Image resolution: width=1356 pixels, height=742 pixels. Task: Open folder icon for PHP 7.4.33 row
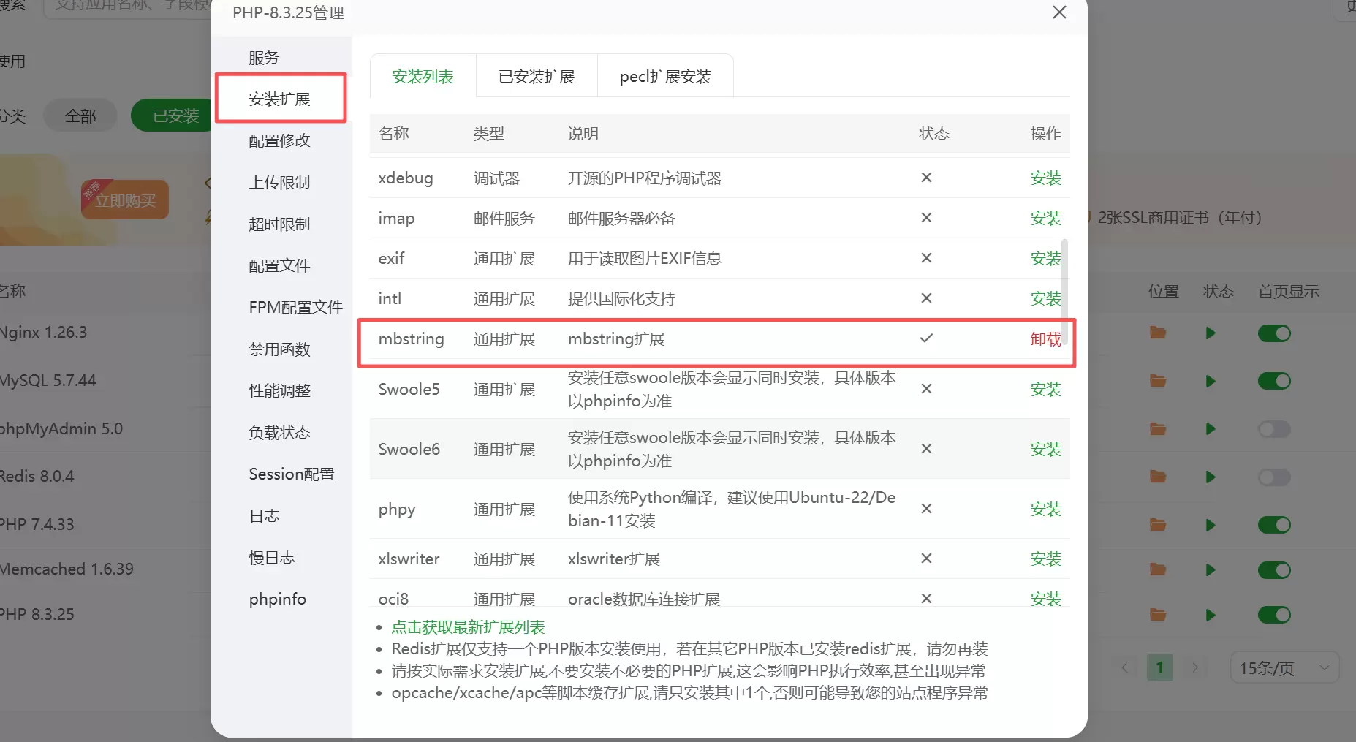pyautogui.click(x=1158, y=525)
